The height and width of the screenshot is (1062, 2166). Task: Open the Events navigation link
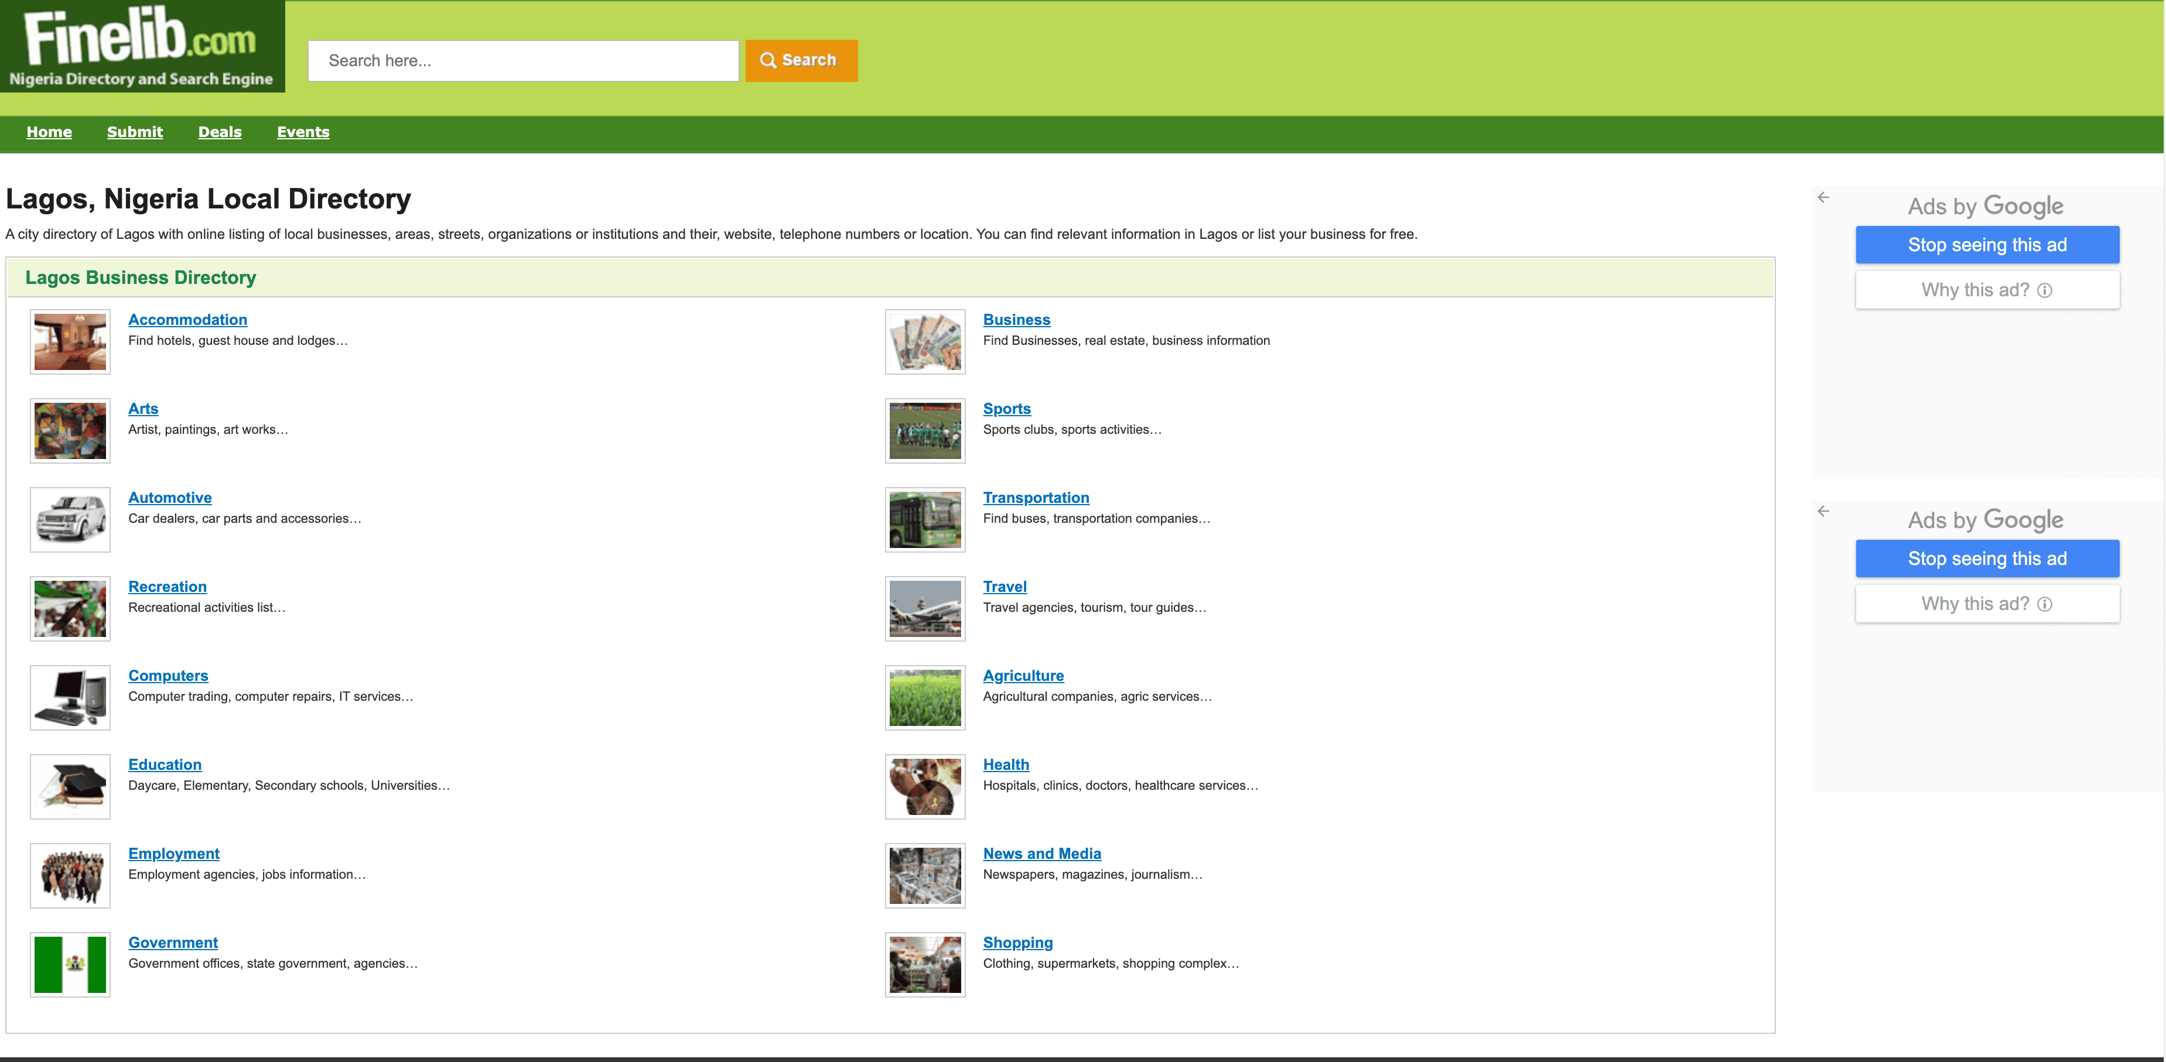tap(303, 132)
